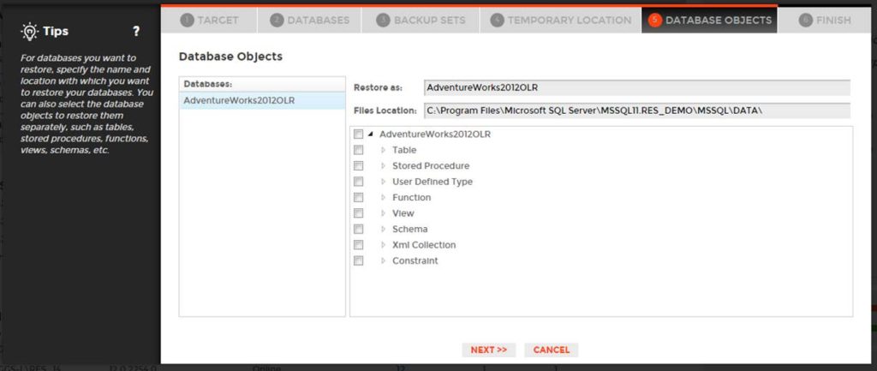877x371 pixels.
Task: Click the User Defined Type tree label
Action: [433, 182]
